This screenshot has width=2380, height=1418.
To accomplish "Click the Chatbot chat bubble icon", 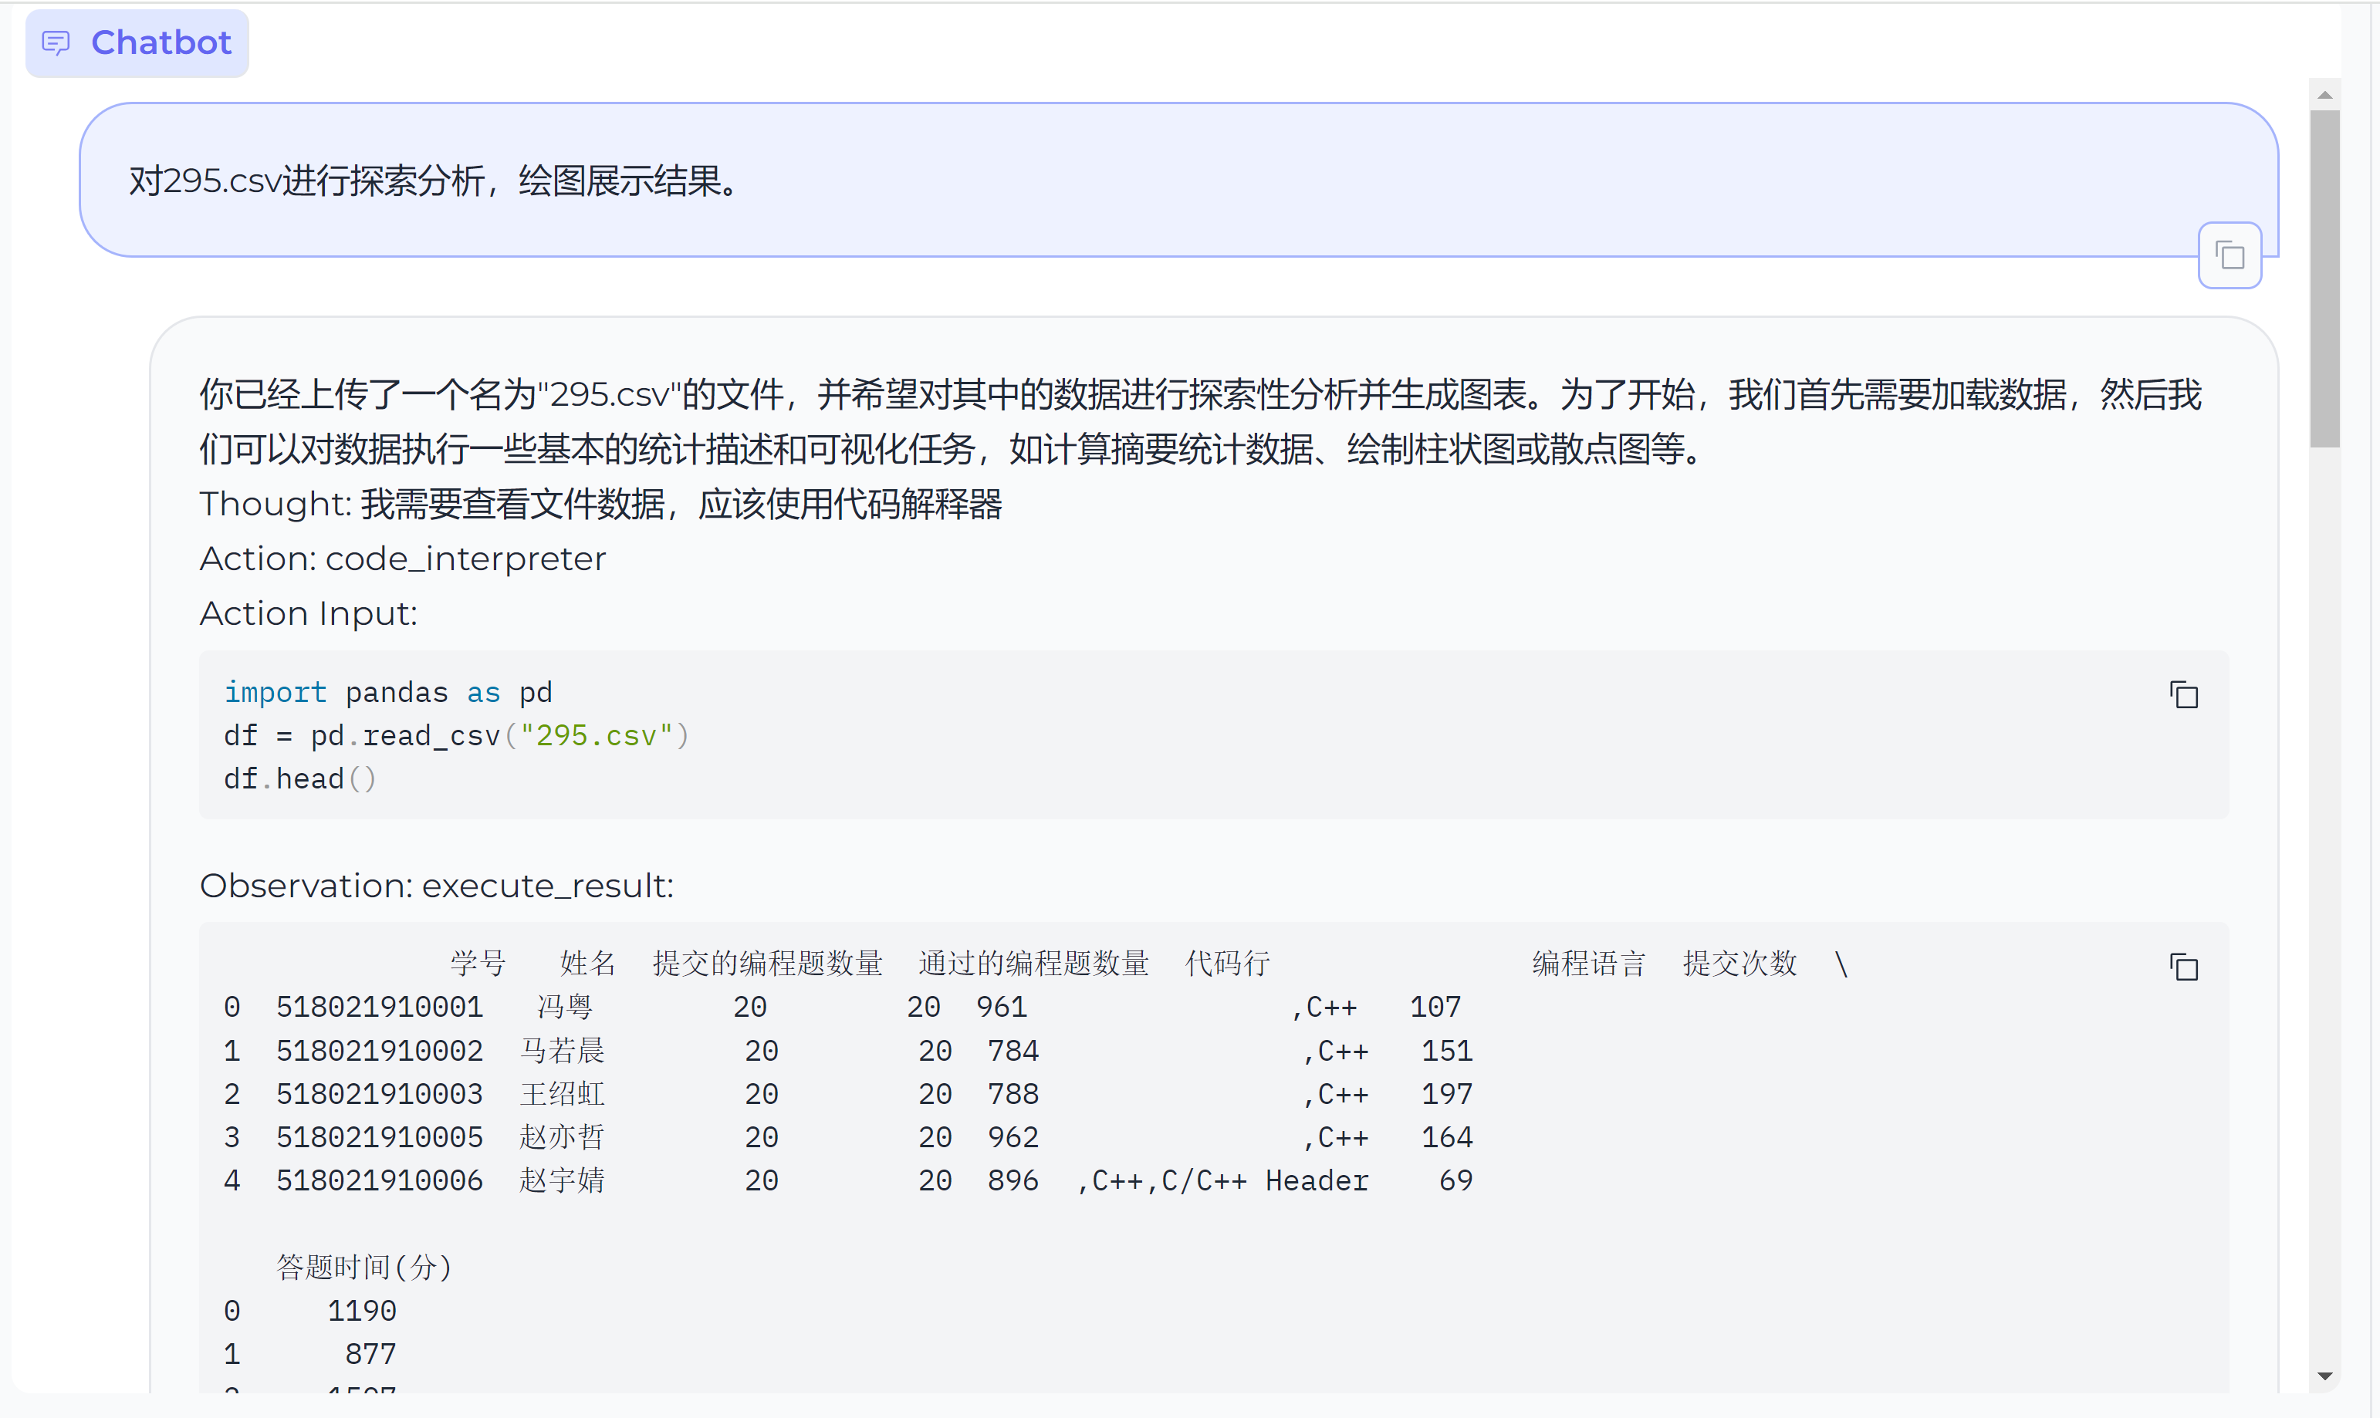I will (56, 43).
